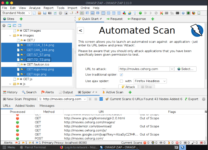
Task: Switch to the Alerts tab
Action: 47,92
